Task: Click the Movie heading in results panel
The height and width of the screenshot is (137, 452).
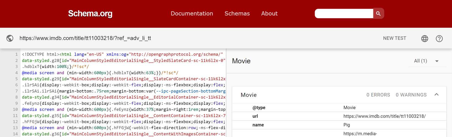Action: [x=241, y=61]
